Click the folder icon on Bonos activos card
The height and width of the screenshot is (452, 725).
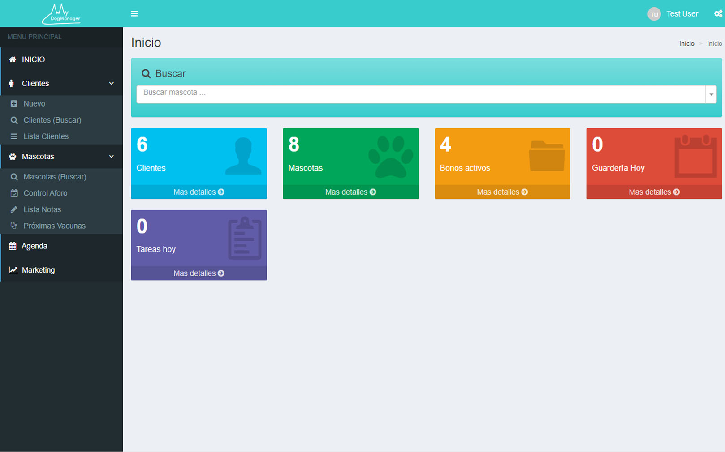(x=547, y=156)
